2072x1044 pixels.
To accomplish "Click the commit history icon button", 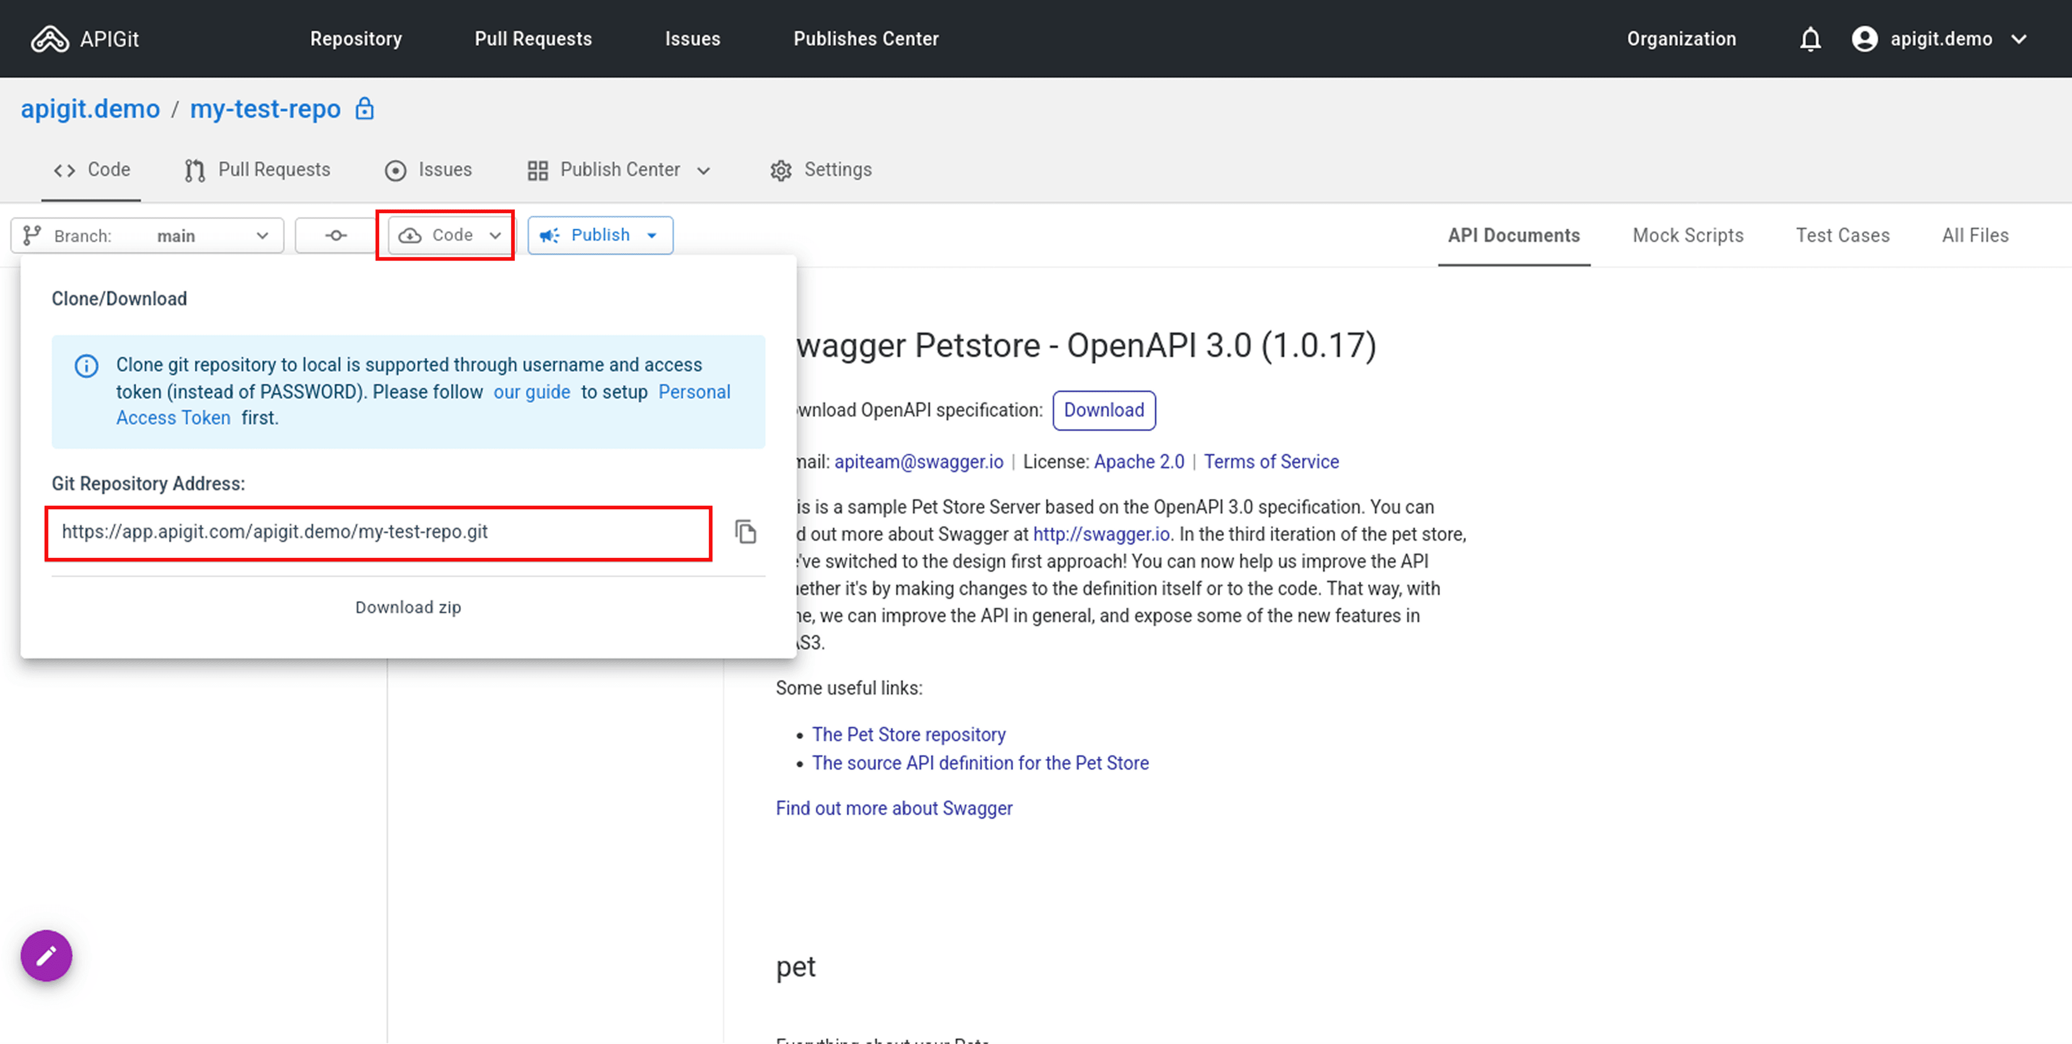I will tap(336, 236).
